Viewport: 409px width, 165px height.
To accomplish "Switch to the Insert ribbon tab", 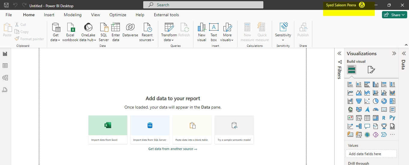I will (x=49, y=15).
